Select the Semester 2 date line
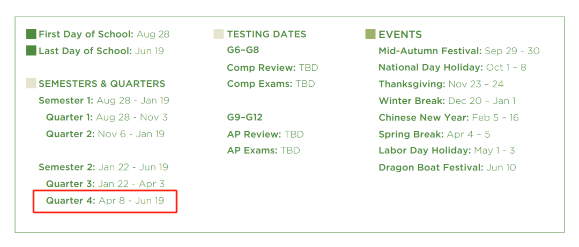This screenshot has height=247, width=579. tap(103, 167)
